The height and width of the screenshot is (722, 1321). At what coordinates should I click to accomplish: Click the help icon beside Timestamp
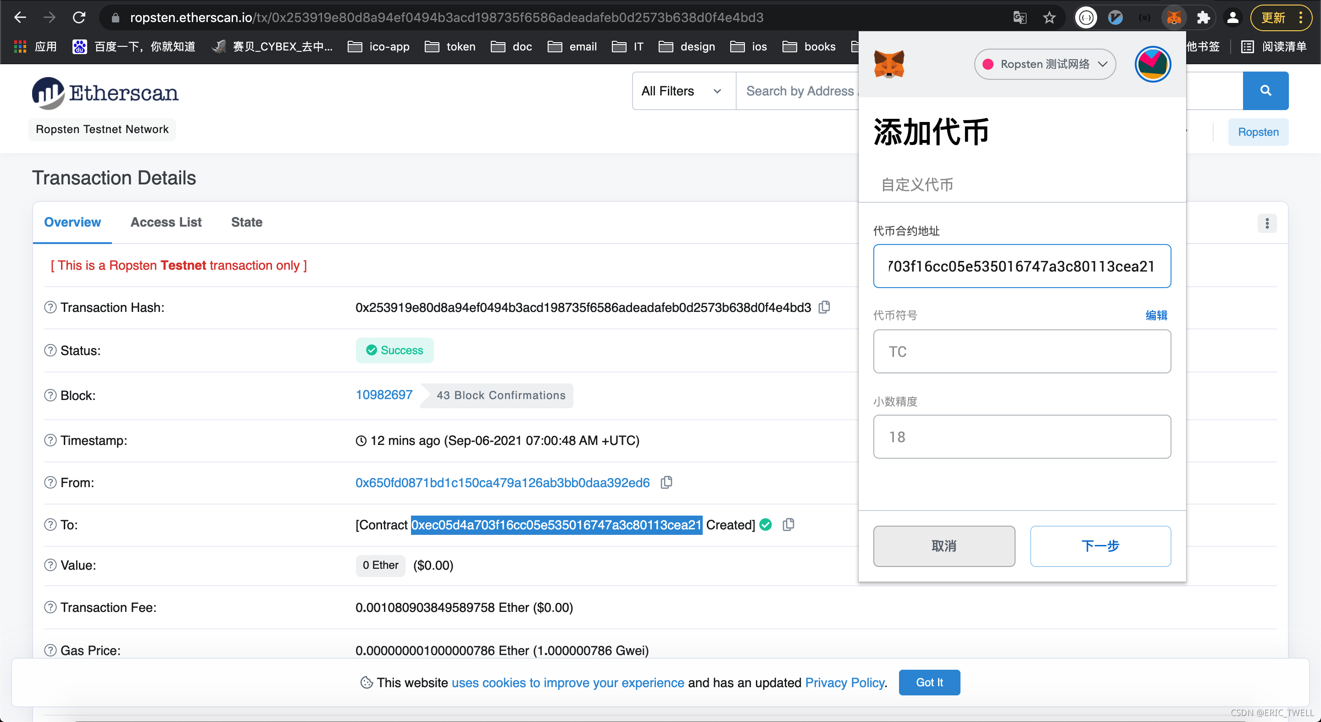pyautogui.click(x=50, y=440)
